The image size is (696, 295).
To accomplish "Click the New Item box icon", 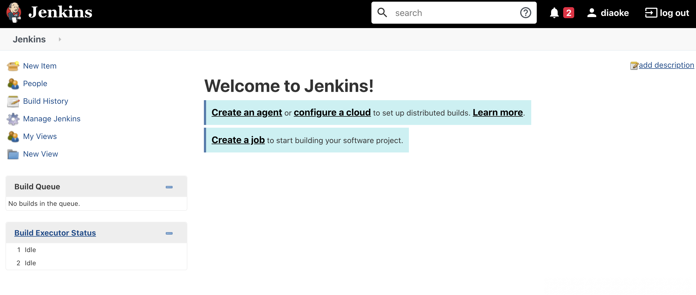I will [13, 66].
